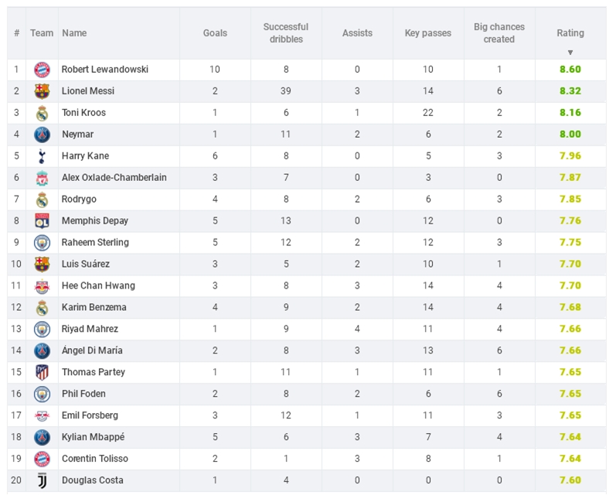Sort table by Goals column header

[x=215, y=33]
